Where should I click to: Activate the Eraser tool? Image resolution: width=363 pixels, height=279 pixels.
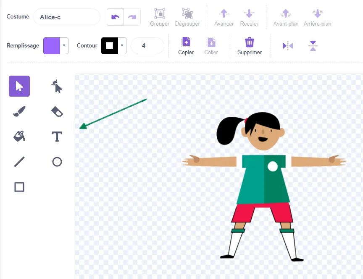[x=57, y=111]
